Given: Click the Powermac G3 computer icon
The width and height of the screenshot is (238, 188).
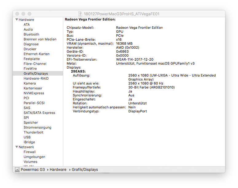Looking at the screenshot, I should (x=17, y=170).
